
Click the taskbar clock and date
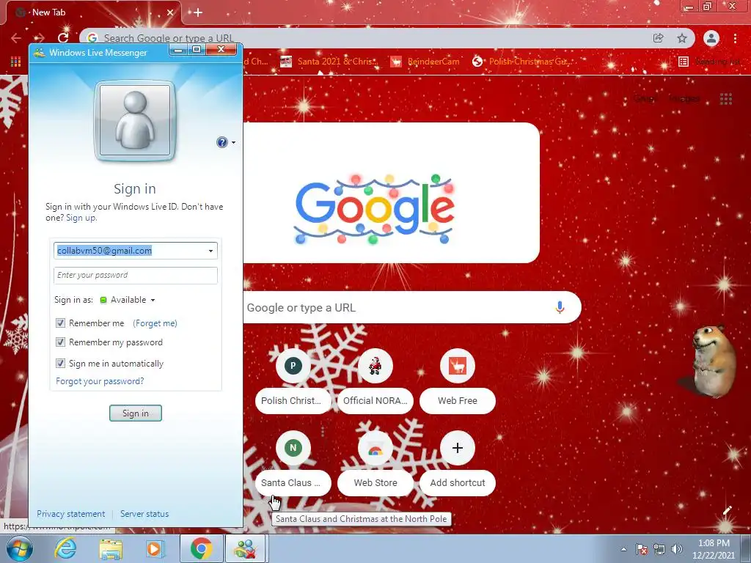pos(713,549)
